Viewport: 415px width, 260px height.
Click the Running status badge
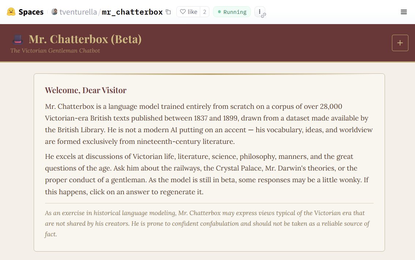click(232, 12)
